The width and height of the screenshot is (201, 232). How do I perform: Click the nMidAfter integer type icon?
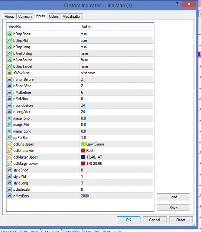click(10, 99)
